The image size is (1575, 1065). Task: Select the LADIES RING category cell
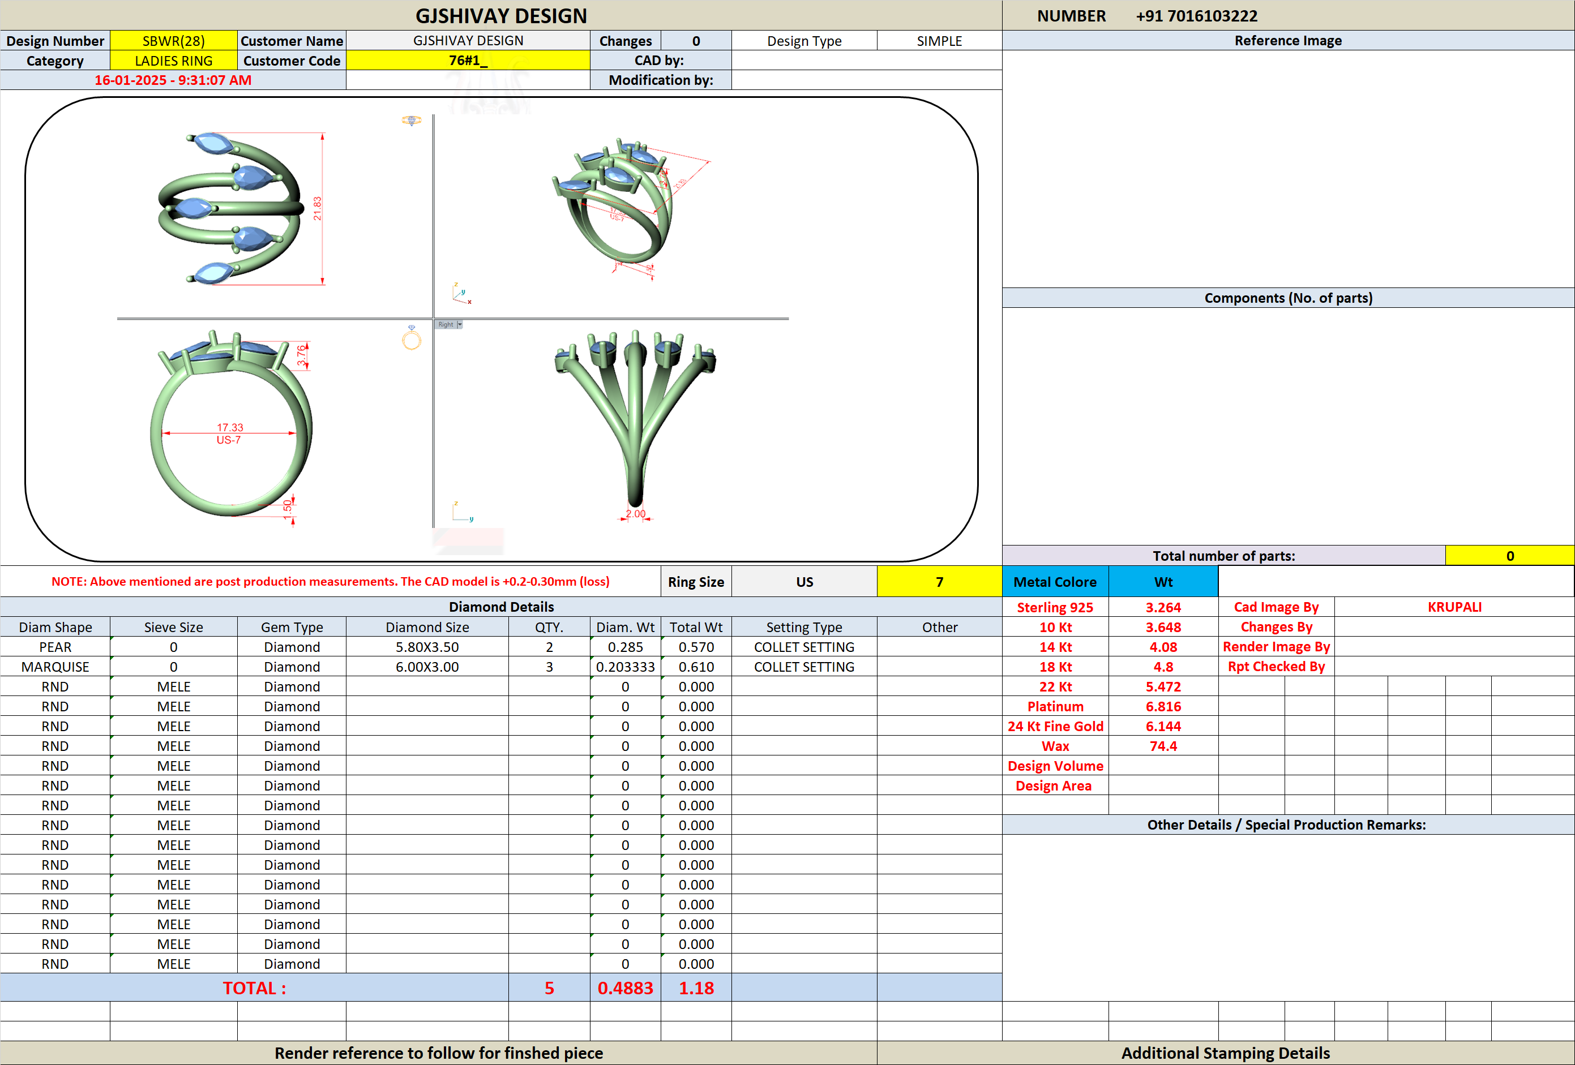tap(173, 61)
